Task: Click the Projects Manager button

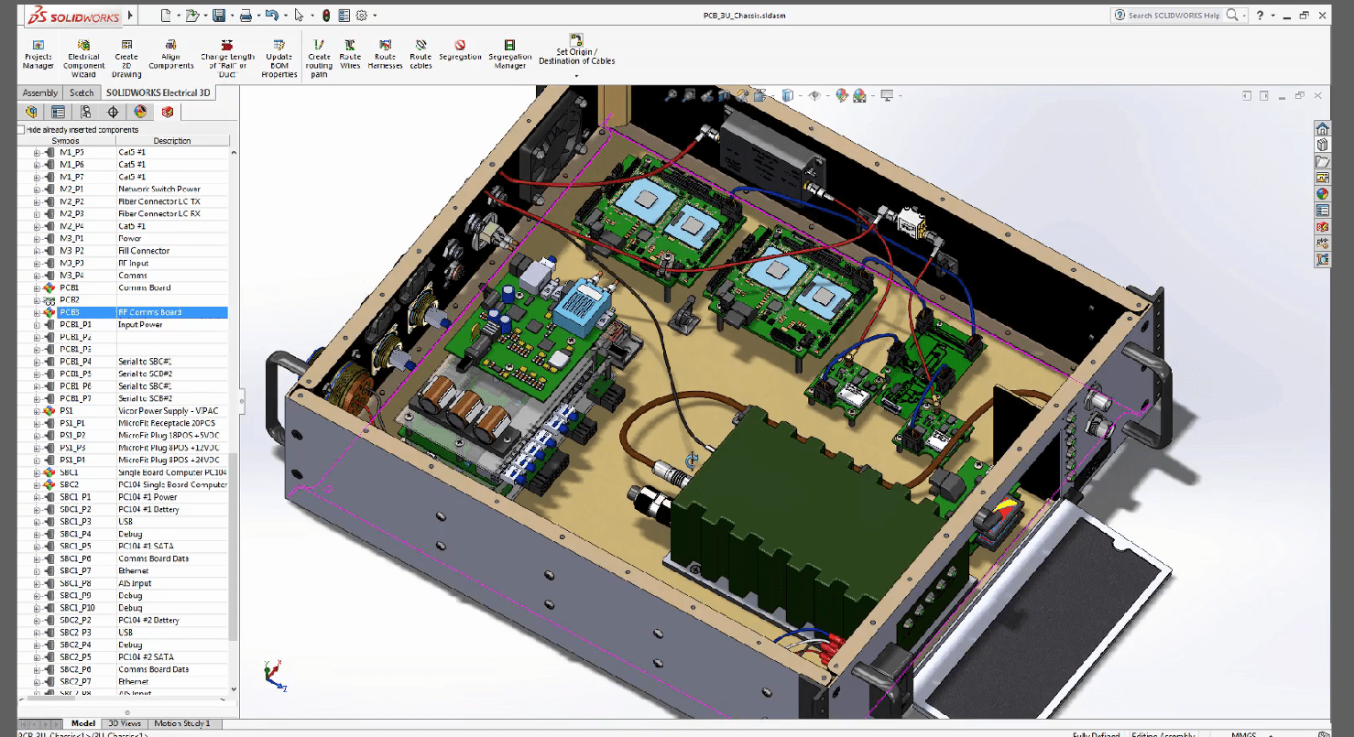Action: (37, 55)
